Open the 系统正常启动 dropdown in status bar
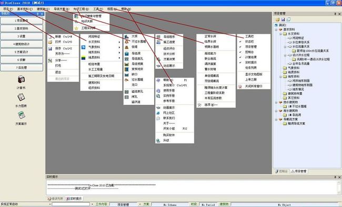The width and height of the screenshot is (342, 207). tap(50, 204)
